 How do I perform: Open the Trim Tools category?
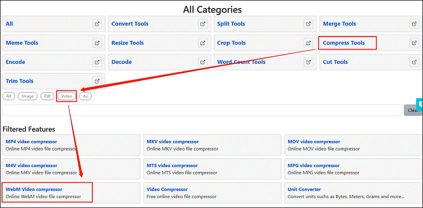pyautogui.click(x=20, y=81)
